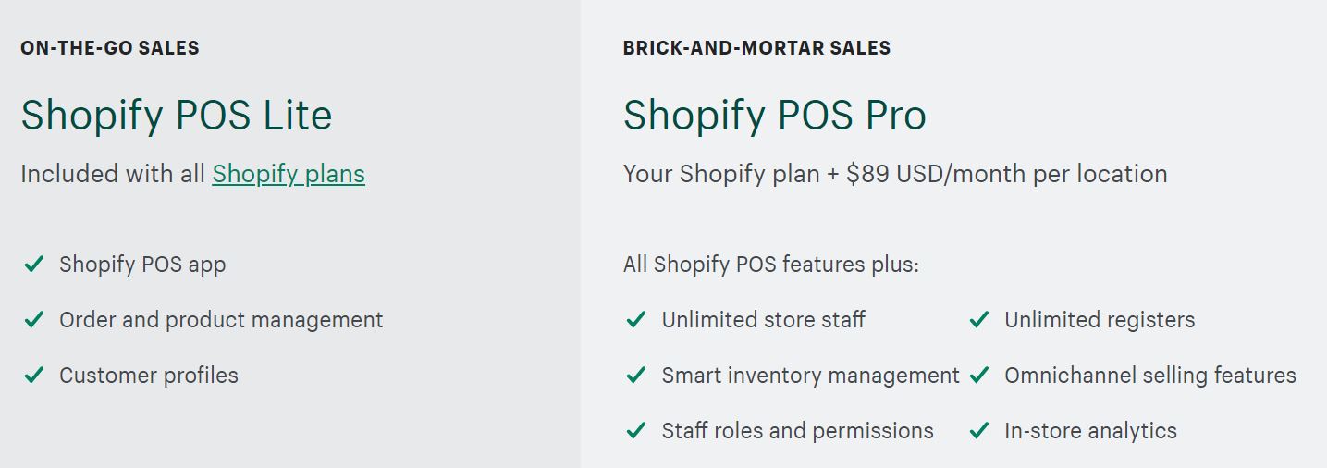Open the Shopify plans link
The height and width of the screenshot is (468, 1327).
coord(289,174)
